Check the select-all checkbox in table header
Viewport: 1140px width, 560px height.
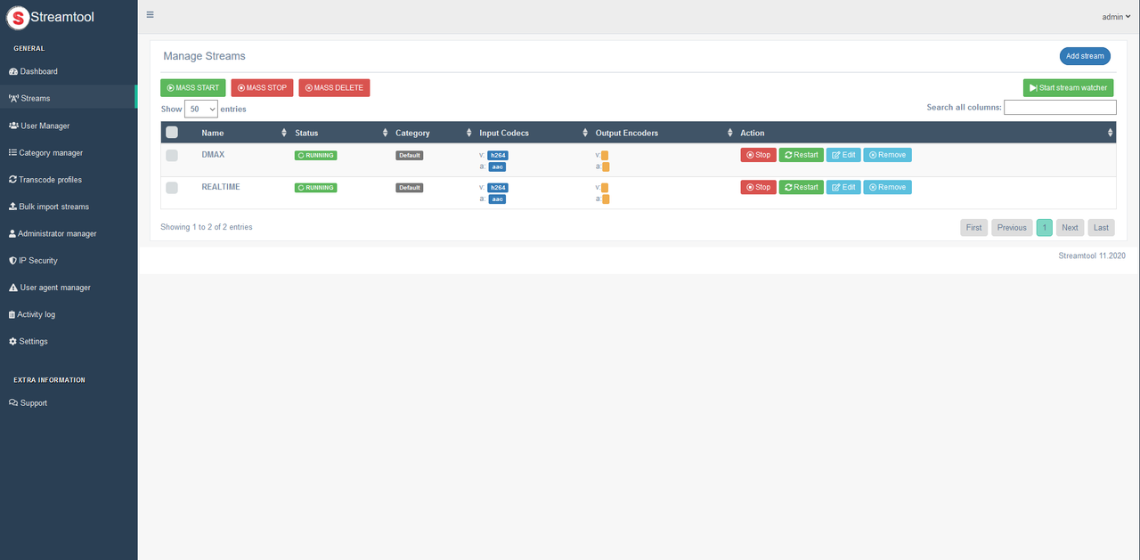click(172, 133)
